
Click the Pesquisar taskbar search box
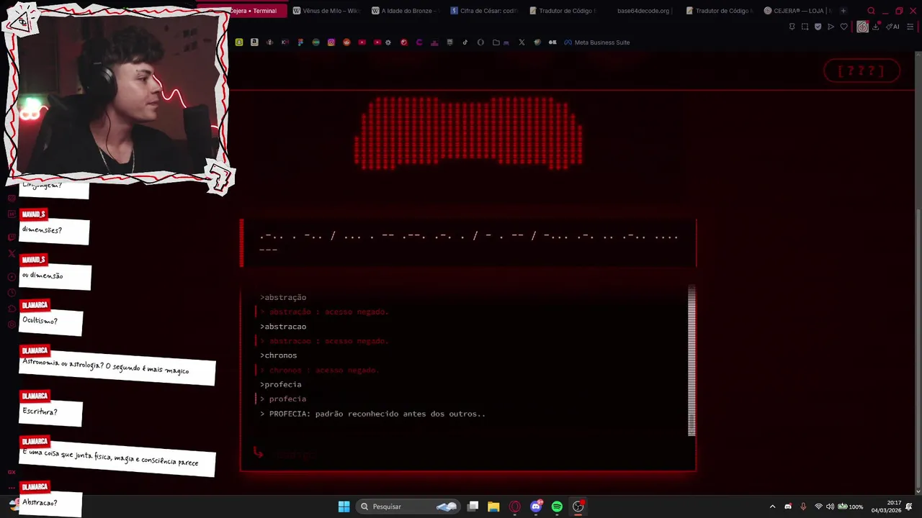(x=408, y=506)
